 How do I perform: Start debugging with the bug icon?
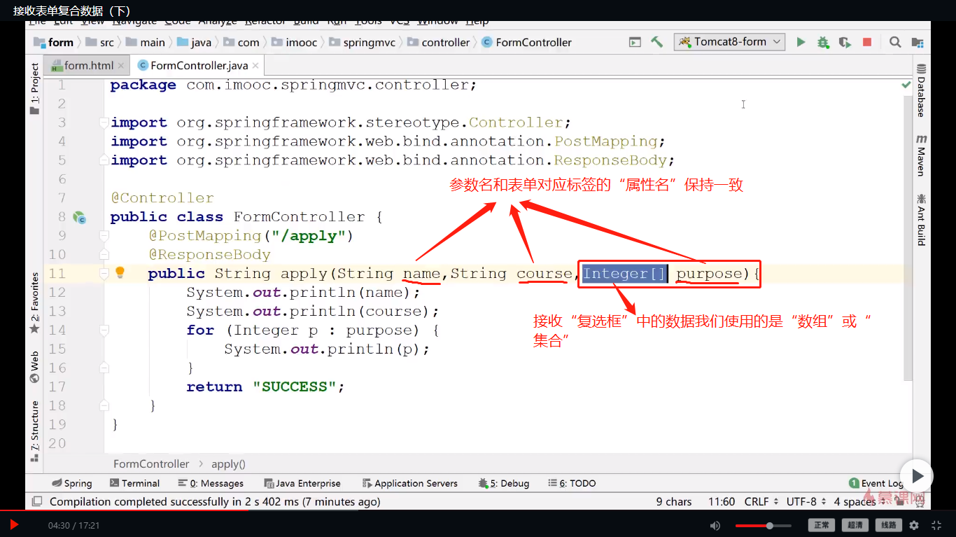pos(823,43)
